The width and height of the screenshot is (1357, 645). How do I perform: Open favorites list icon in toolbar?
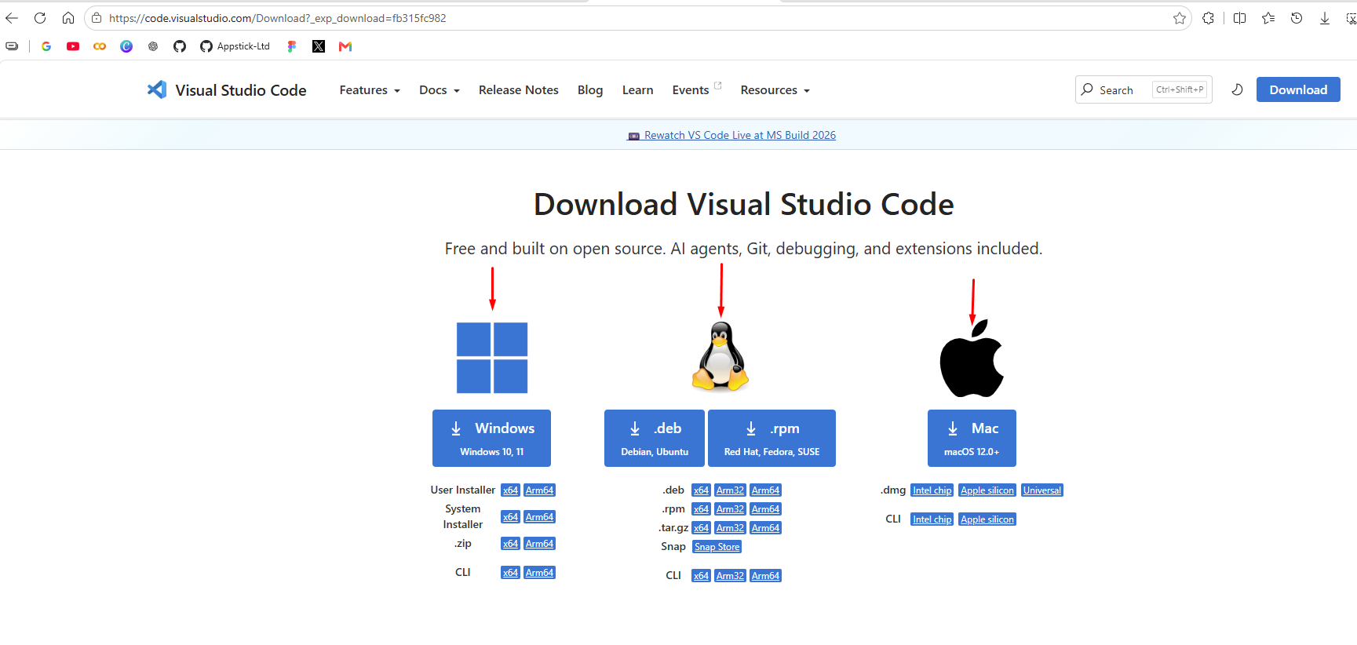pos(1268,18)
